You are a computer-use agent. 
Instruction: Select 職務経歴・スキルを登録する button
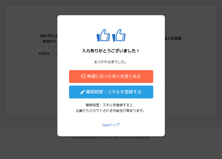(x=111, y=92)
